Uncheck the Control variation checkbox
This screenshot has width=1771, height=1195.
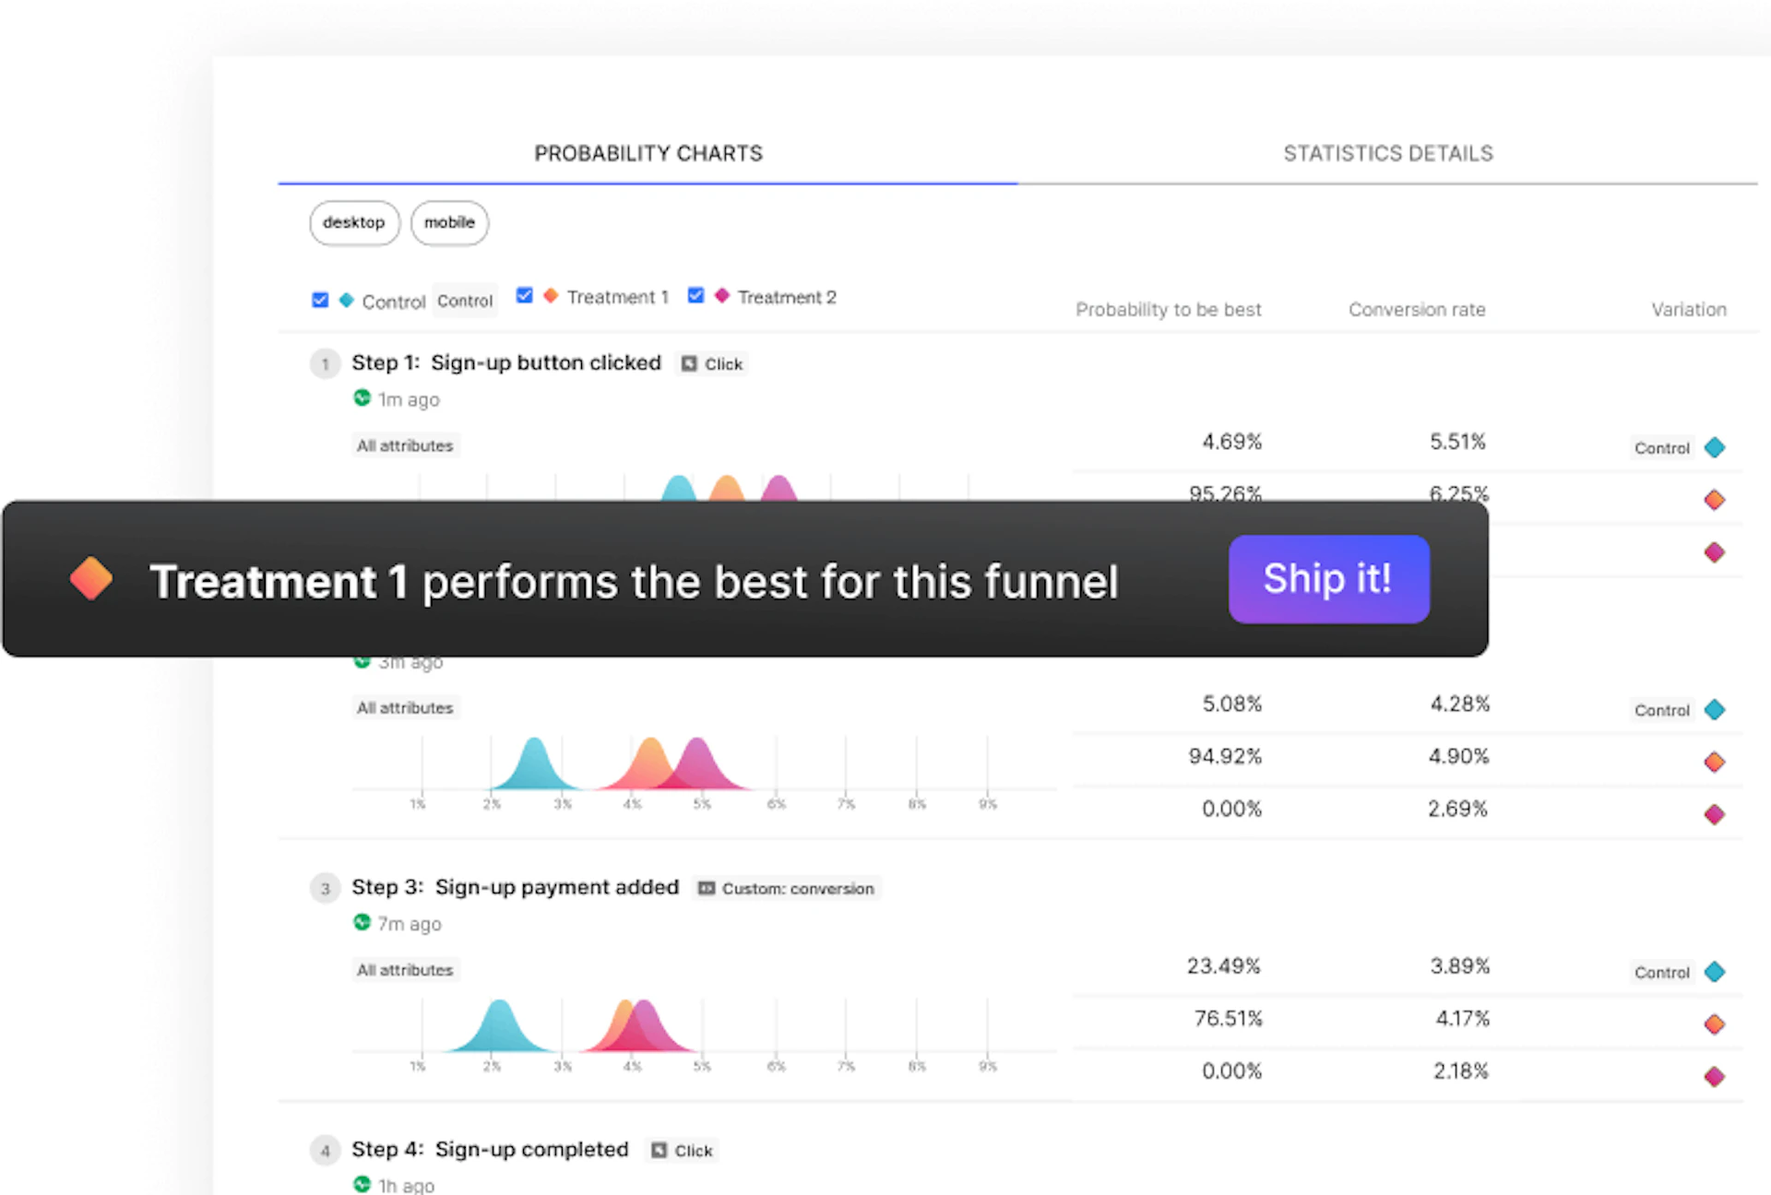(x=320, y=300)
